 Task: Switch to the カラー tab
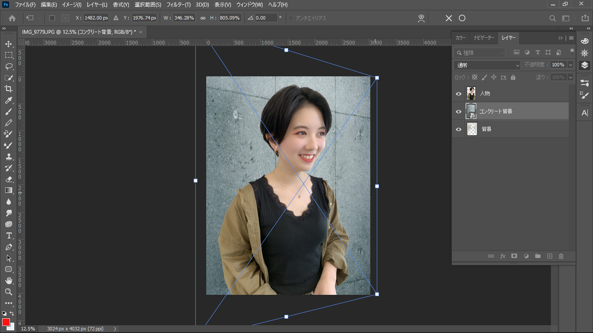461,38
